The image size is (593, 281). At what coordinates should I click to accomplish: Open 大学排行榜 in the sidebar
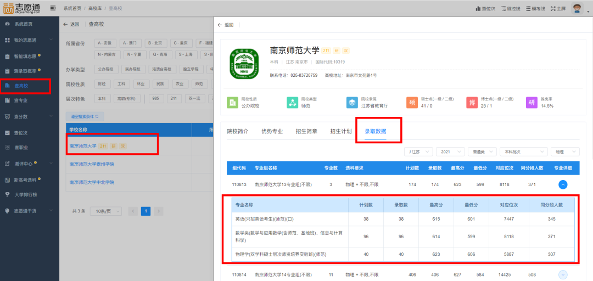click(x=25, y=194)
